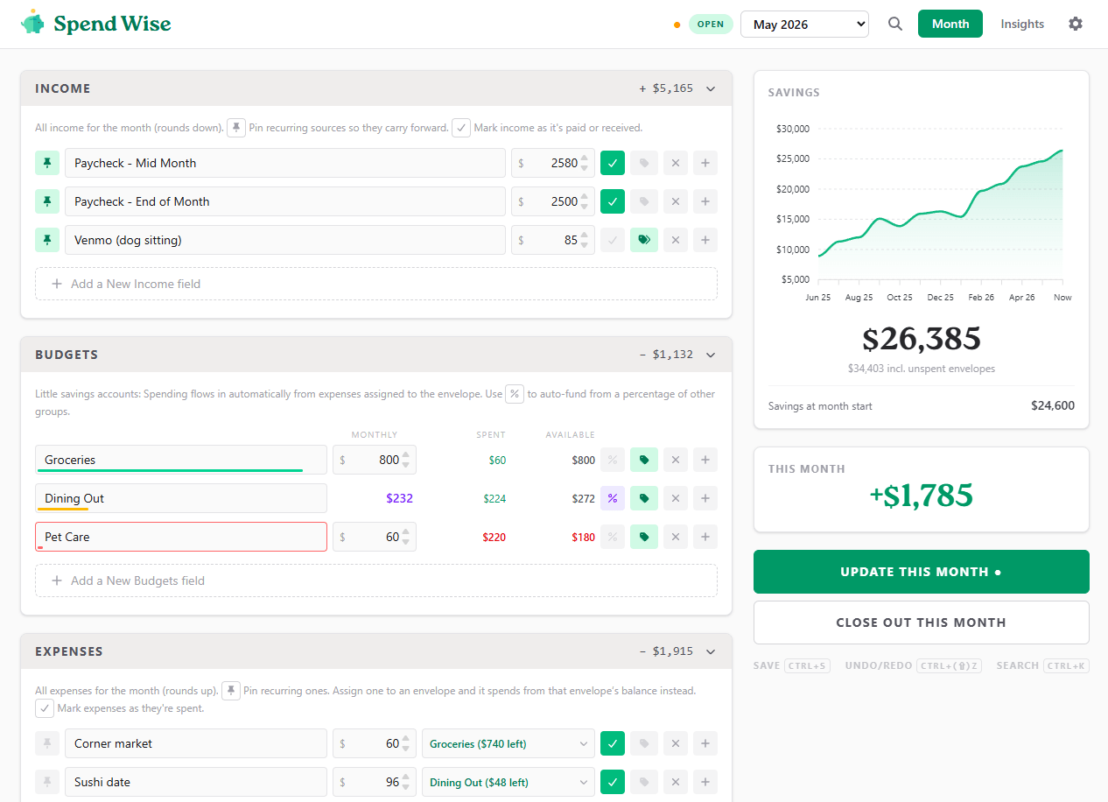Add row after Venmo (dog sitting)
This screenshot has height=802, width=1108.
point(705,240)
